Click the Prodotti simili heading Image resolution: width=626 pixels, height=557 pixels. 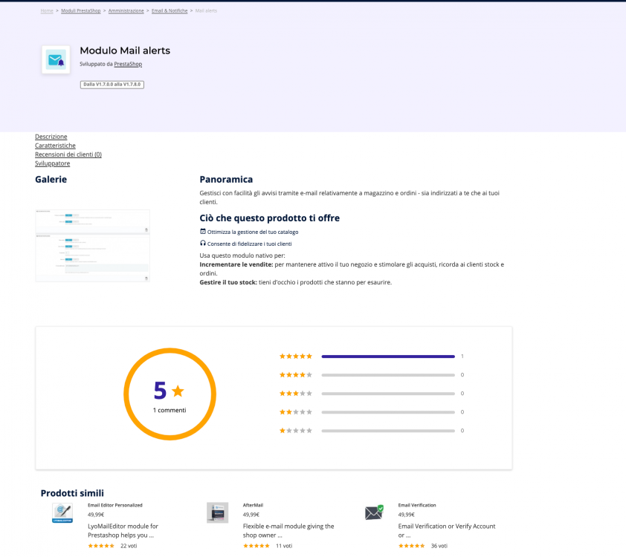72,493
